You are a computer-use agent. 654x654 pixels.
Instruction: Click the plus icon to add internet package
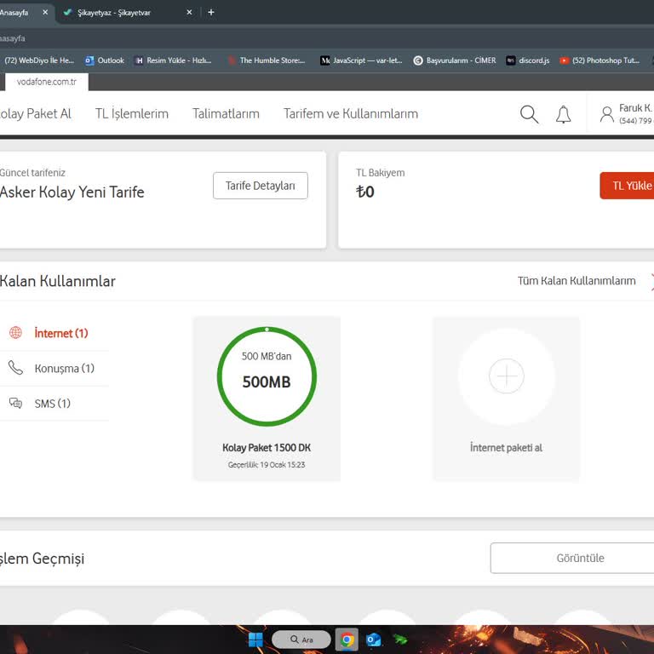507,376
